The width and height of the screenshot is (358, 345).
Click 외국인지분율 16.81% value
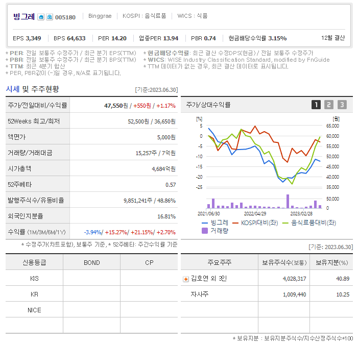(166, 216)
